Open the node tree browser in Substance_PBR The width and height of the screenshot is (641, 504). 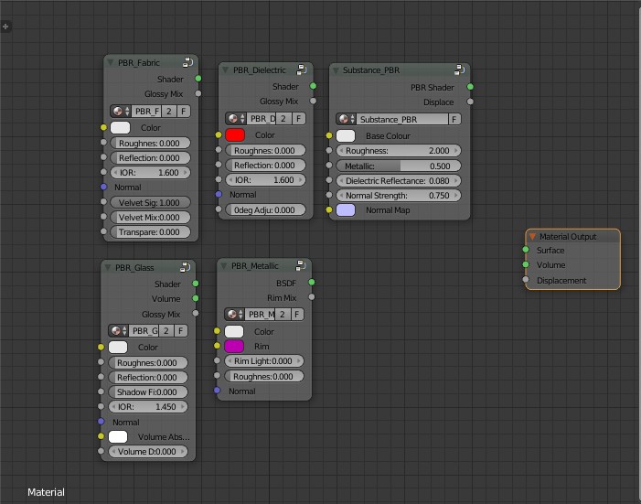[x=347, y=119]
